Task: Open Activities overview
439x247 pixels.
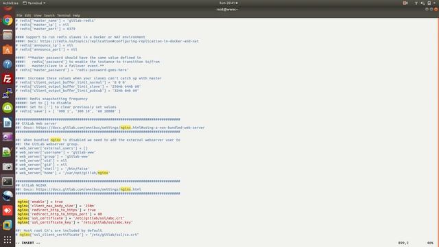Action: (10, 3)
